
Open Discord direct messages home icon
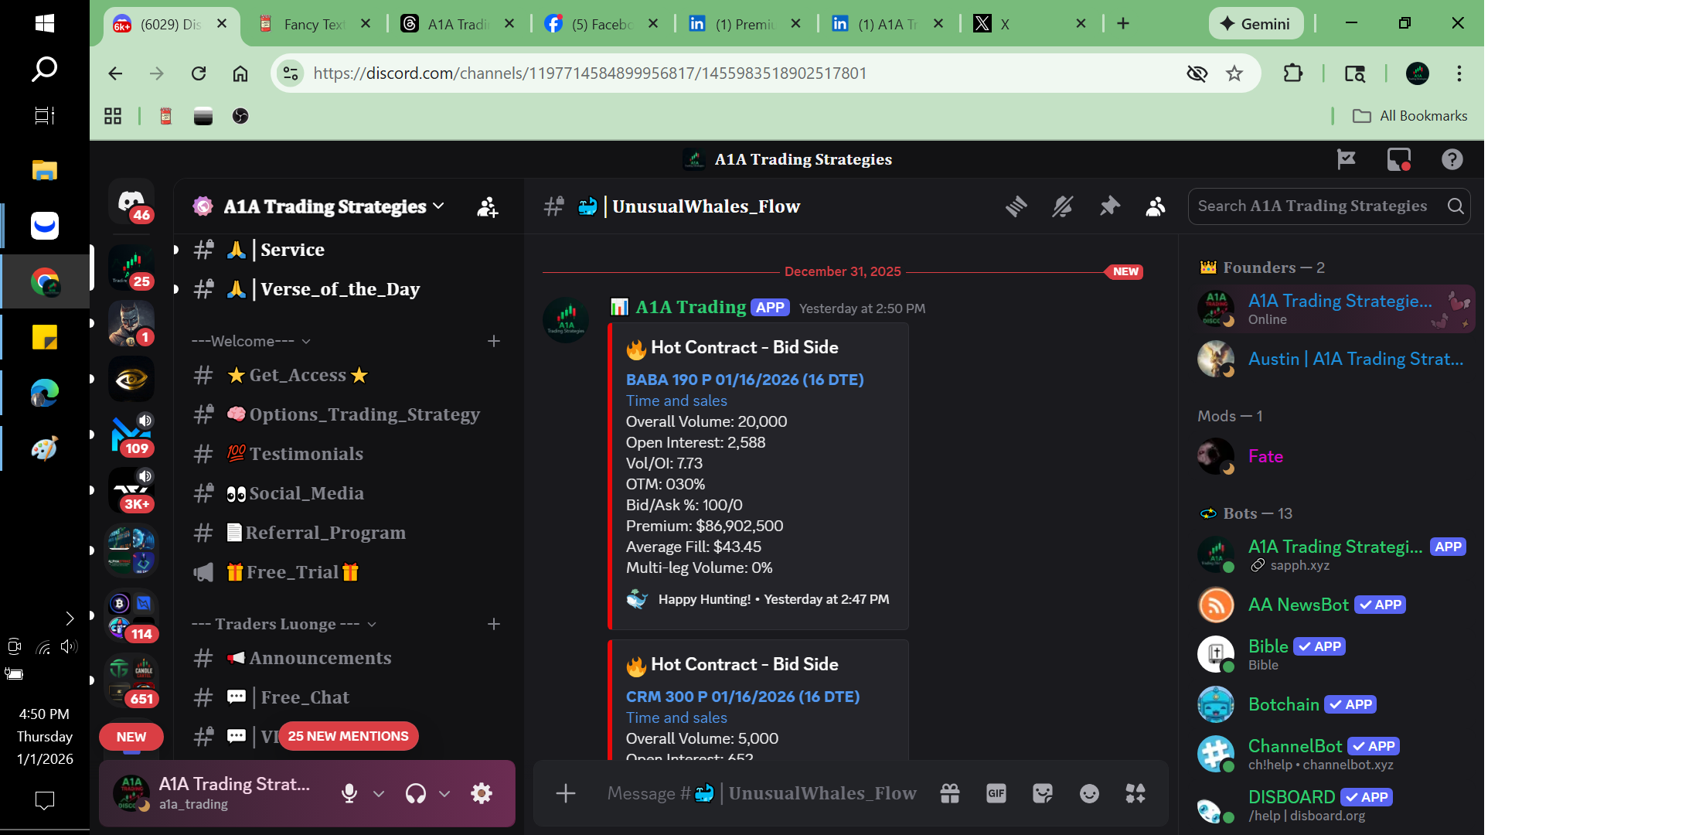131,203
